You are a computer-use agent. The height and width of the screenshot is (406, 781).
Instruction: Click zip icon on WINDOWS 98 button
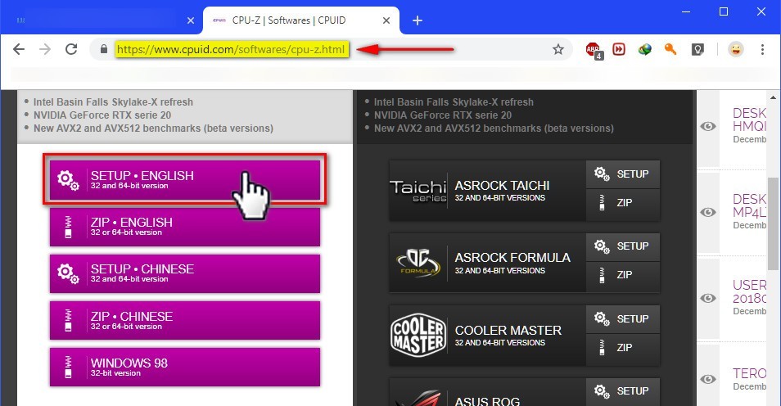pos(68,368)
